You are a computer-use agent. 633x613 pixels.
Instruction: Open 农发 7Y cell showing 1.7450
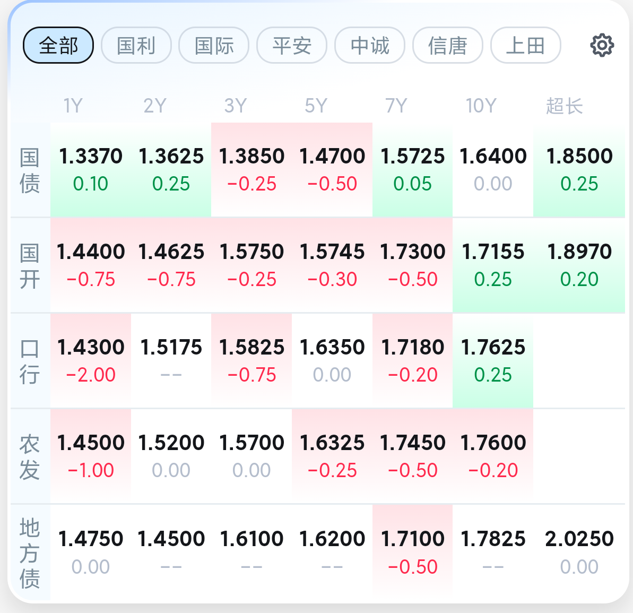[413, 456]
